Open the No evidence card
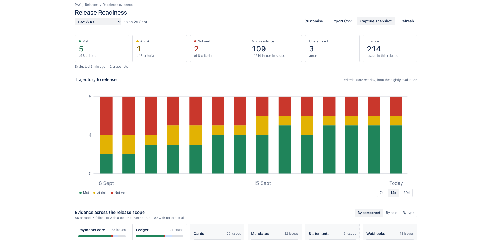Screen dimensions: 492x240 click(275, 49)
